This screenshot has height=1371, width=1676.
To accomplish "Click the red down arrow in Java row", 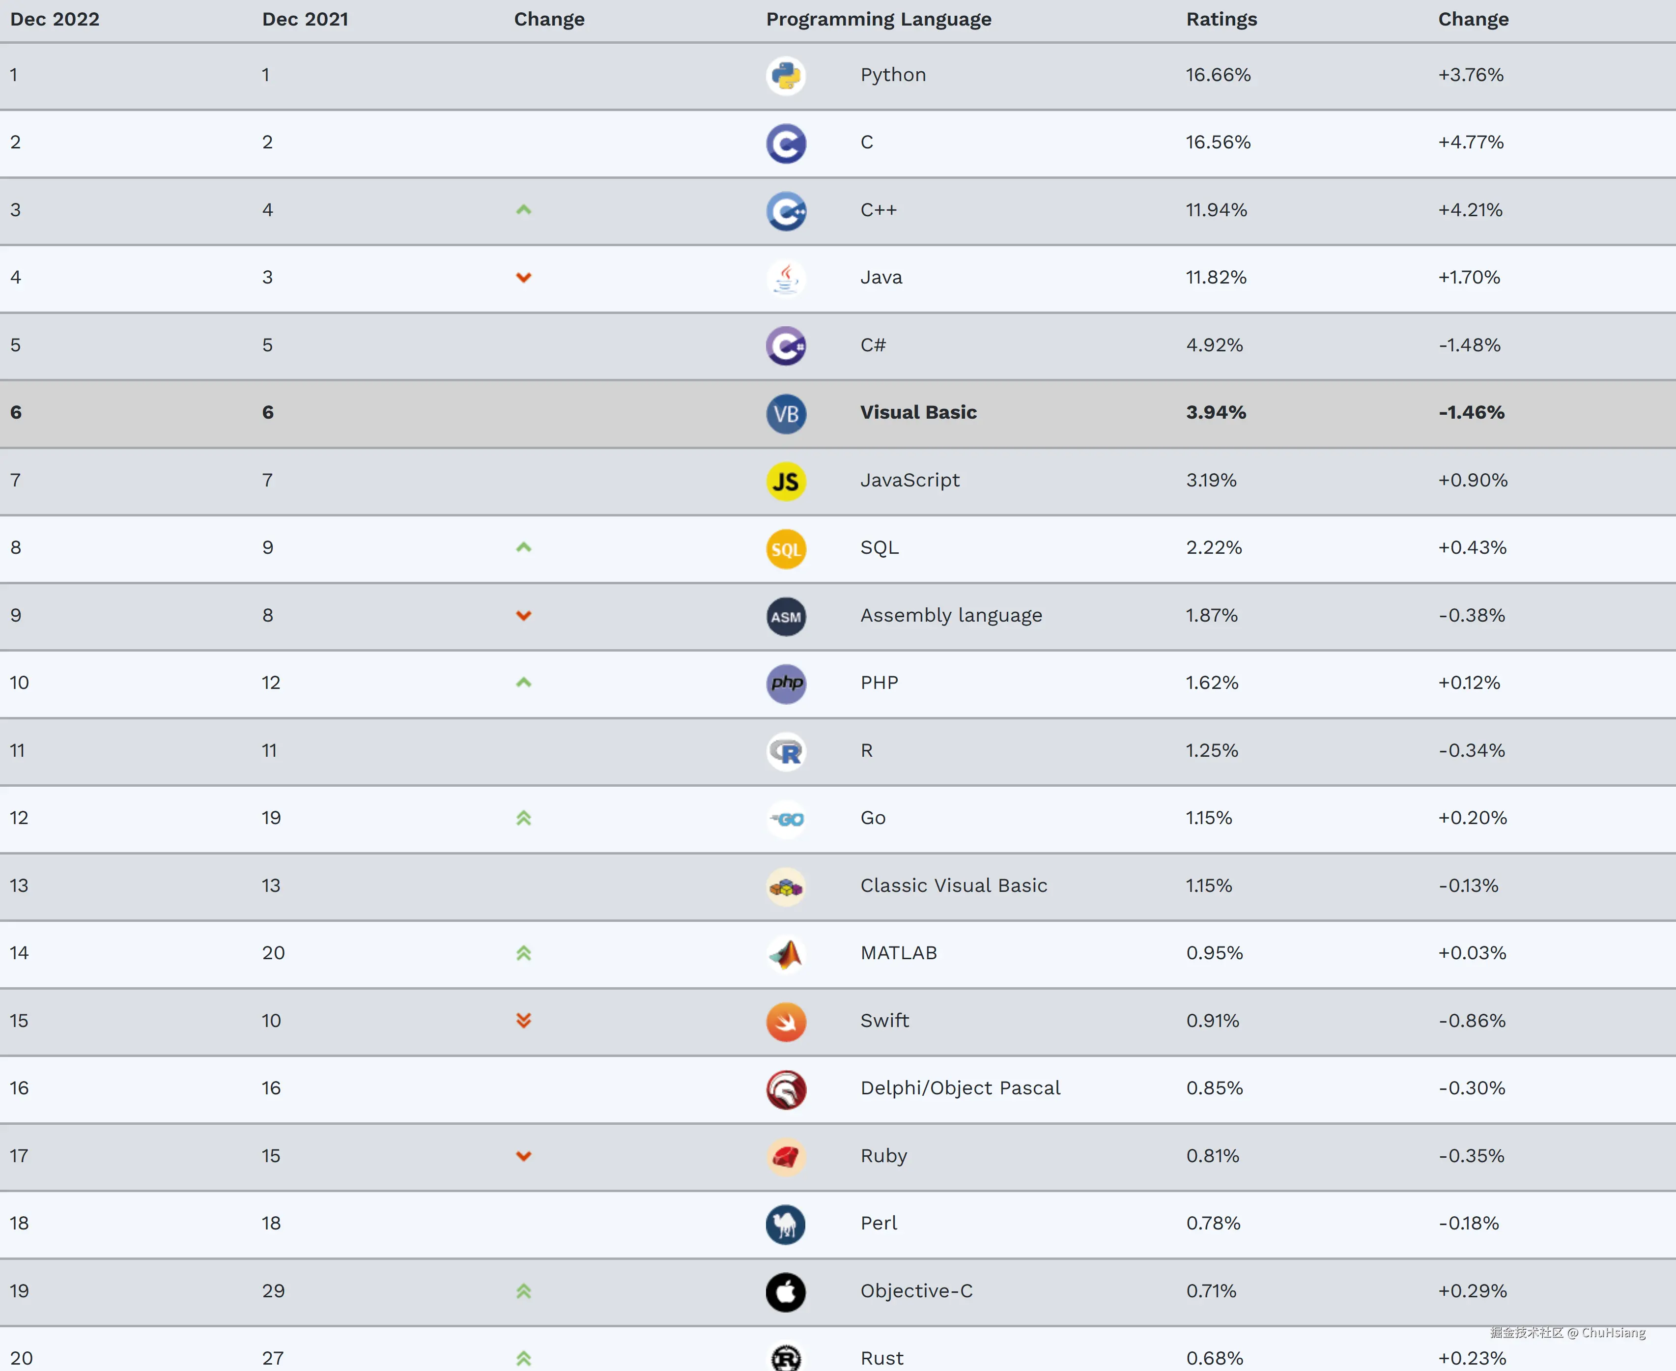I will pos(523,277).
